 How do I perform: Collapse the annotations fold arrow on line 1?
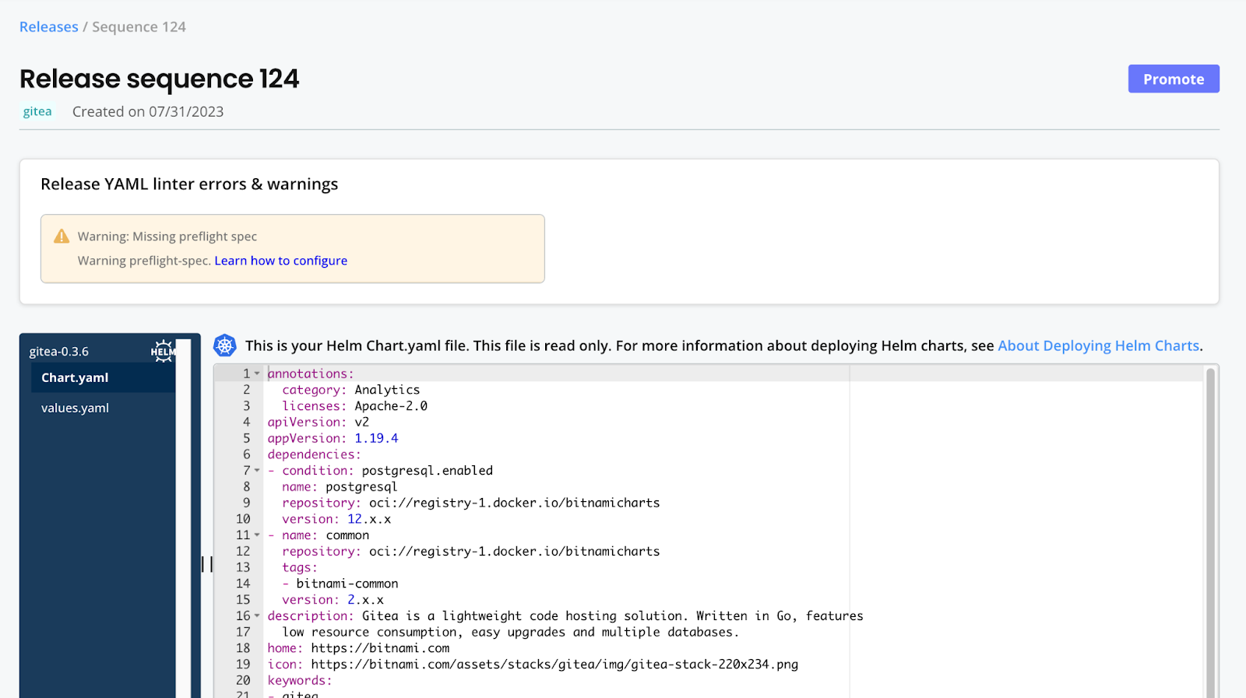257,374
